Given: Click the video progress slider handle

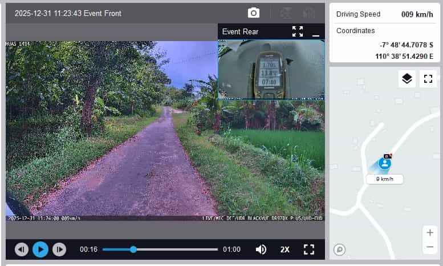Looking at the screenshot, I should (133, 249).
